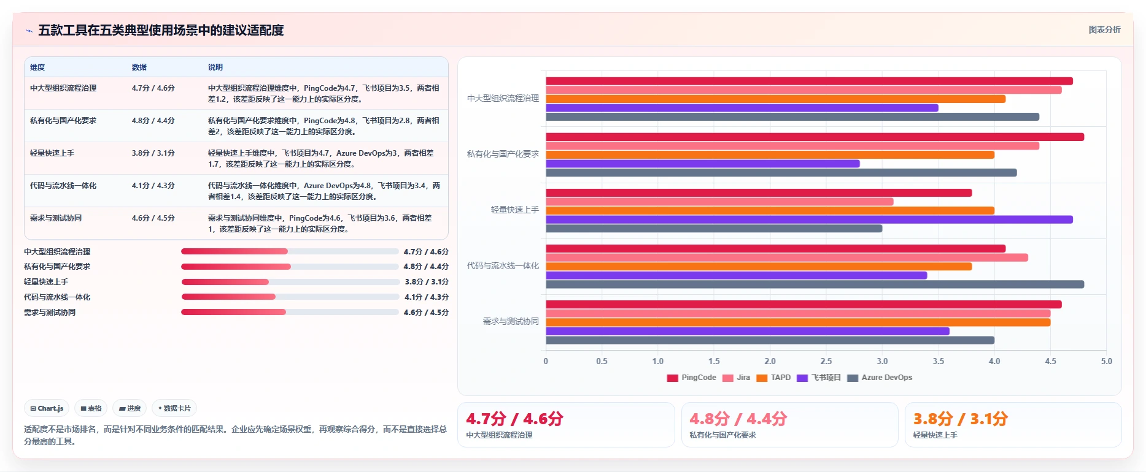Select the 需求与测试协同 cell in the table

tap(56, 218)
